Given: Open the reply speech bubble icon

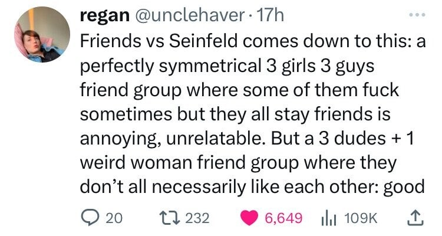Looking at the screenshot, I should 90,218.
